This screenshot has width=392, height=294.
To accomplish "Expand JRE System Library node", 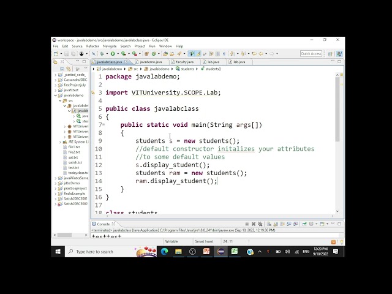I will pos(60,142).
